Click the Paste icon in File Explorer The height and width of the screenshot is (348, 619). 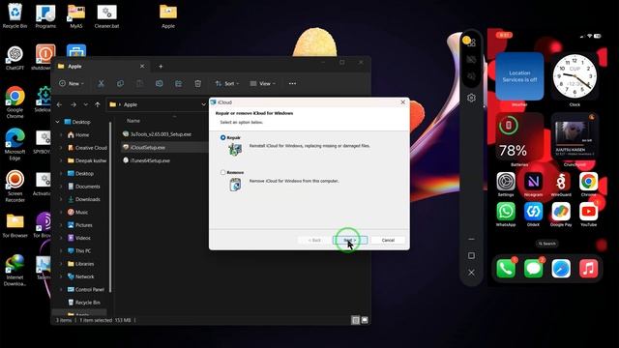click(x=139, y=84)
